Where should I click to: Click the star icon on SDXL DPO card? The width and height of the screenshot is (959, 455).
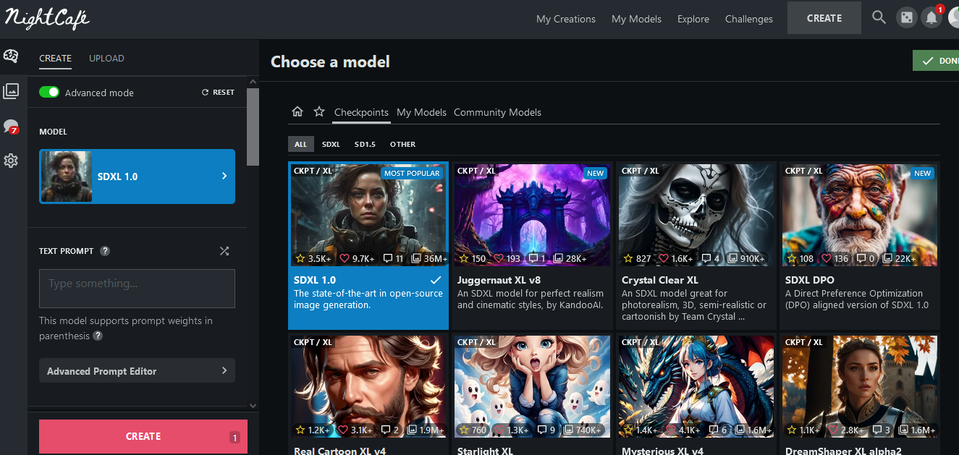[791, 258]
